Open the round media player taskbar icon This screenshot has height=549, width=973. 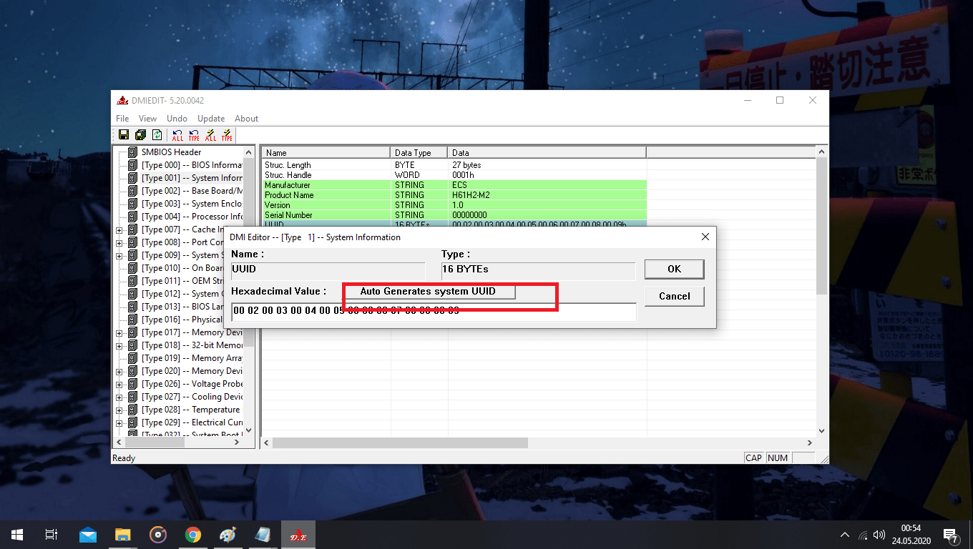point(158,535)
